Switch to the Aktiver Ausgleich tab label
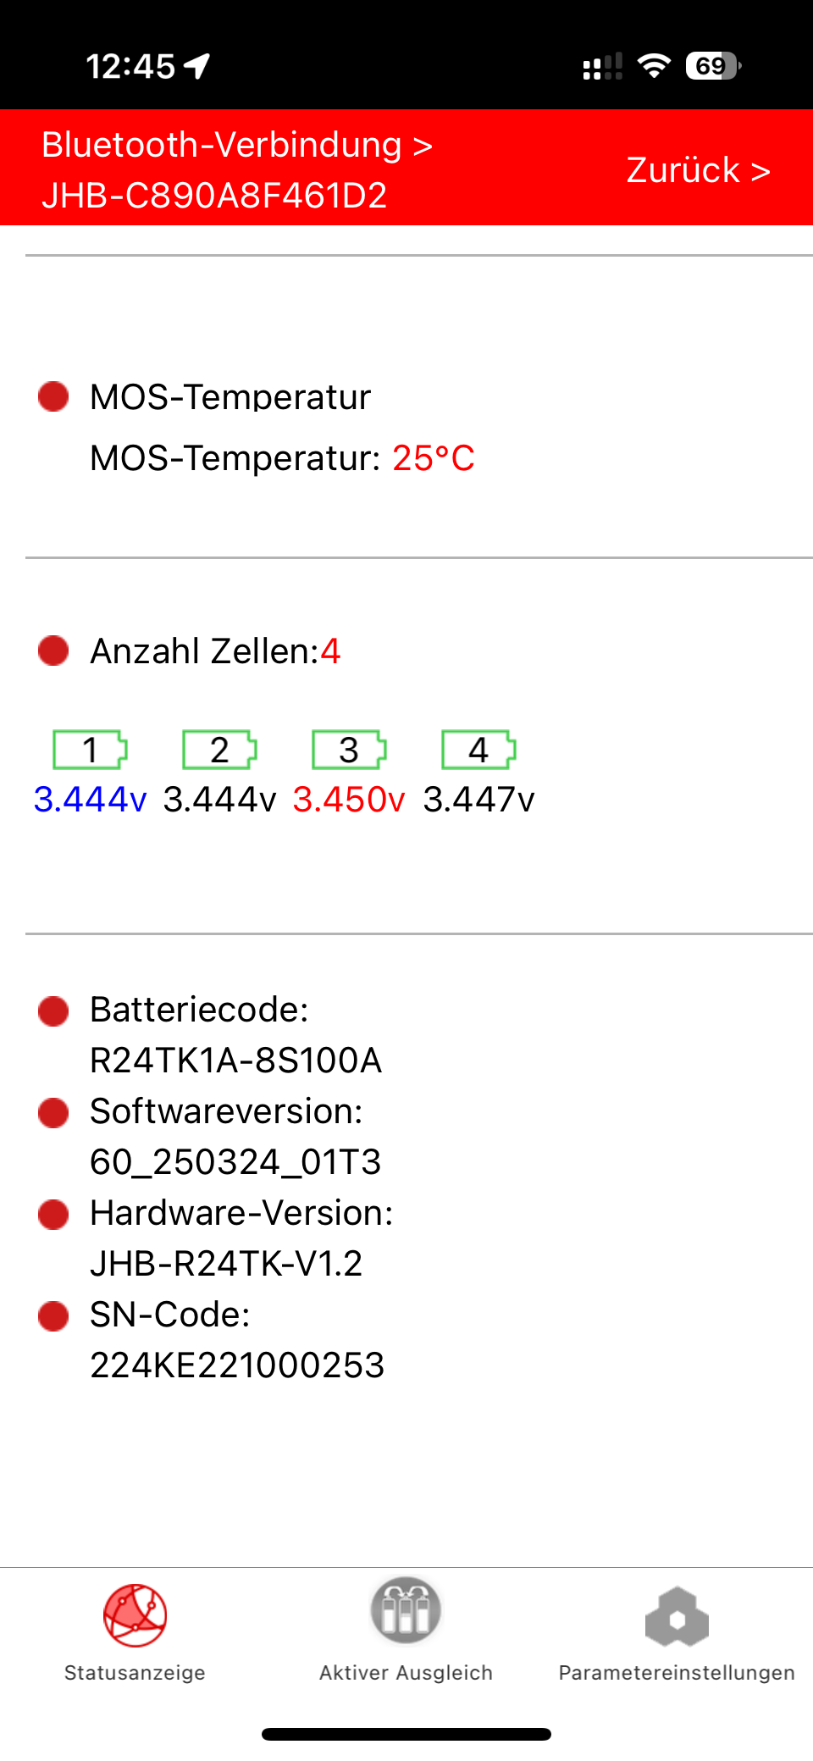 406,1673
